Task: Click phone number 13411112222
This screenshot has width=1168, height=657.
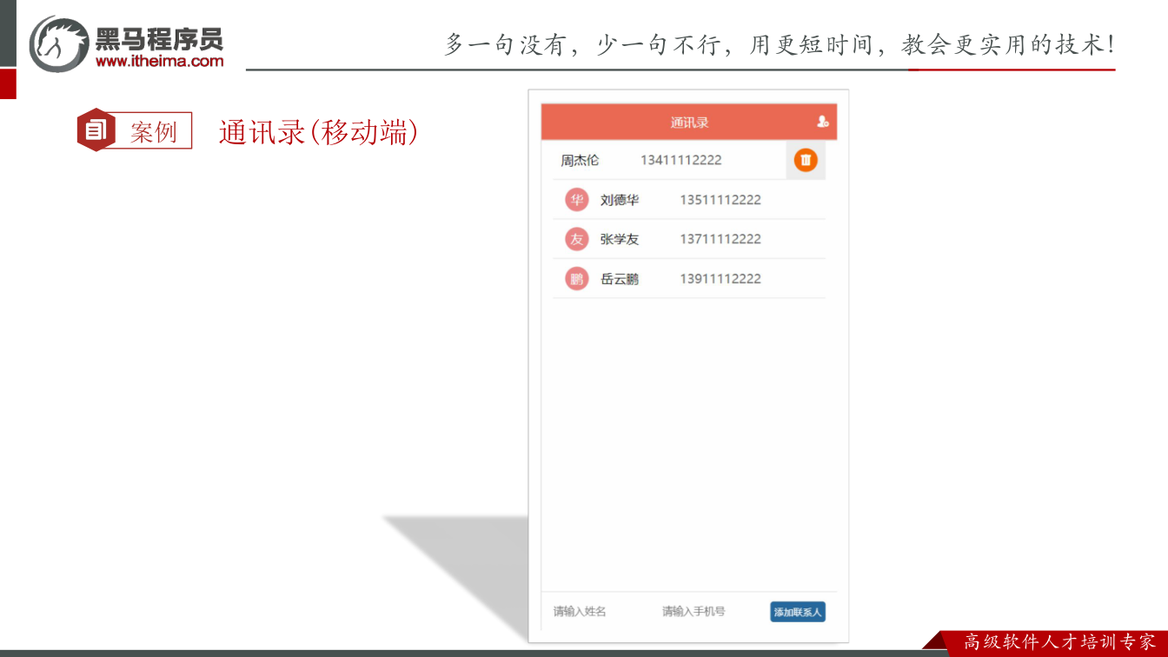Action: pos(681,160)
